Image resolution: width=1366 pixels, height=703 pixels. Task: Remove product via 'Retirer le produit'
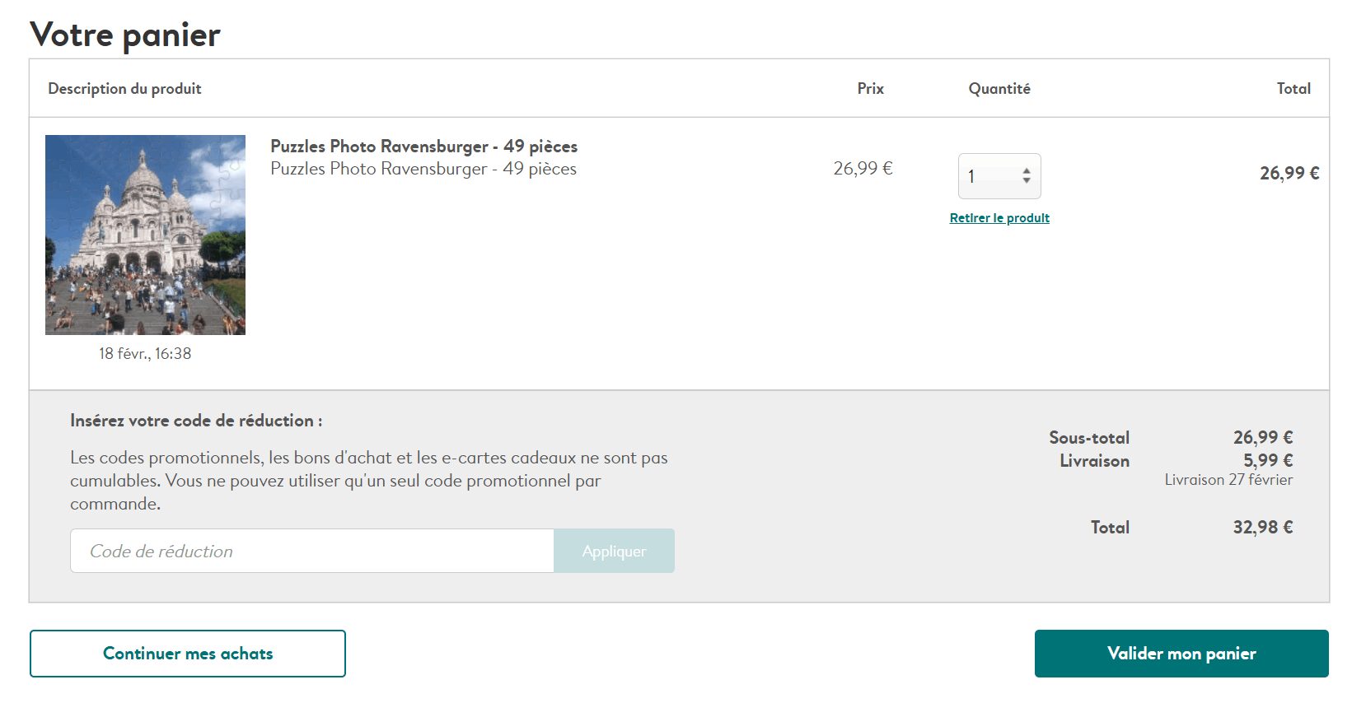coord(999,218)
